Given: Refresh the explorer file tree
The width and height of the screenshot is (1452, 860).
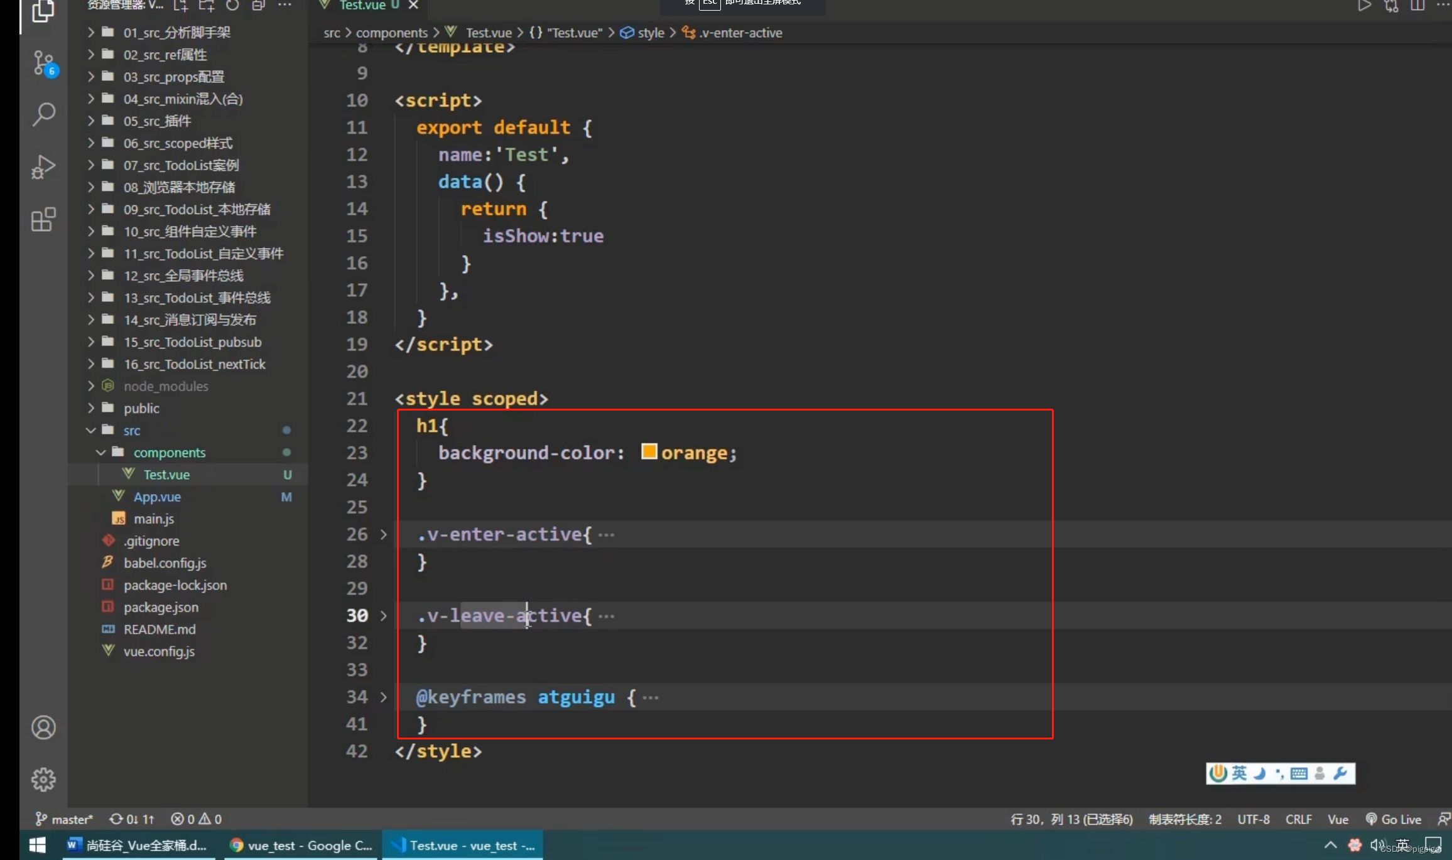Looking at the screenshot, I should point(232,6).
